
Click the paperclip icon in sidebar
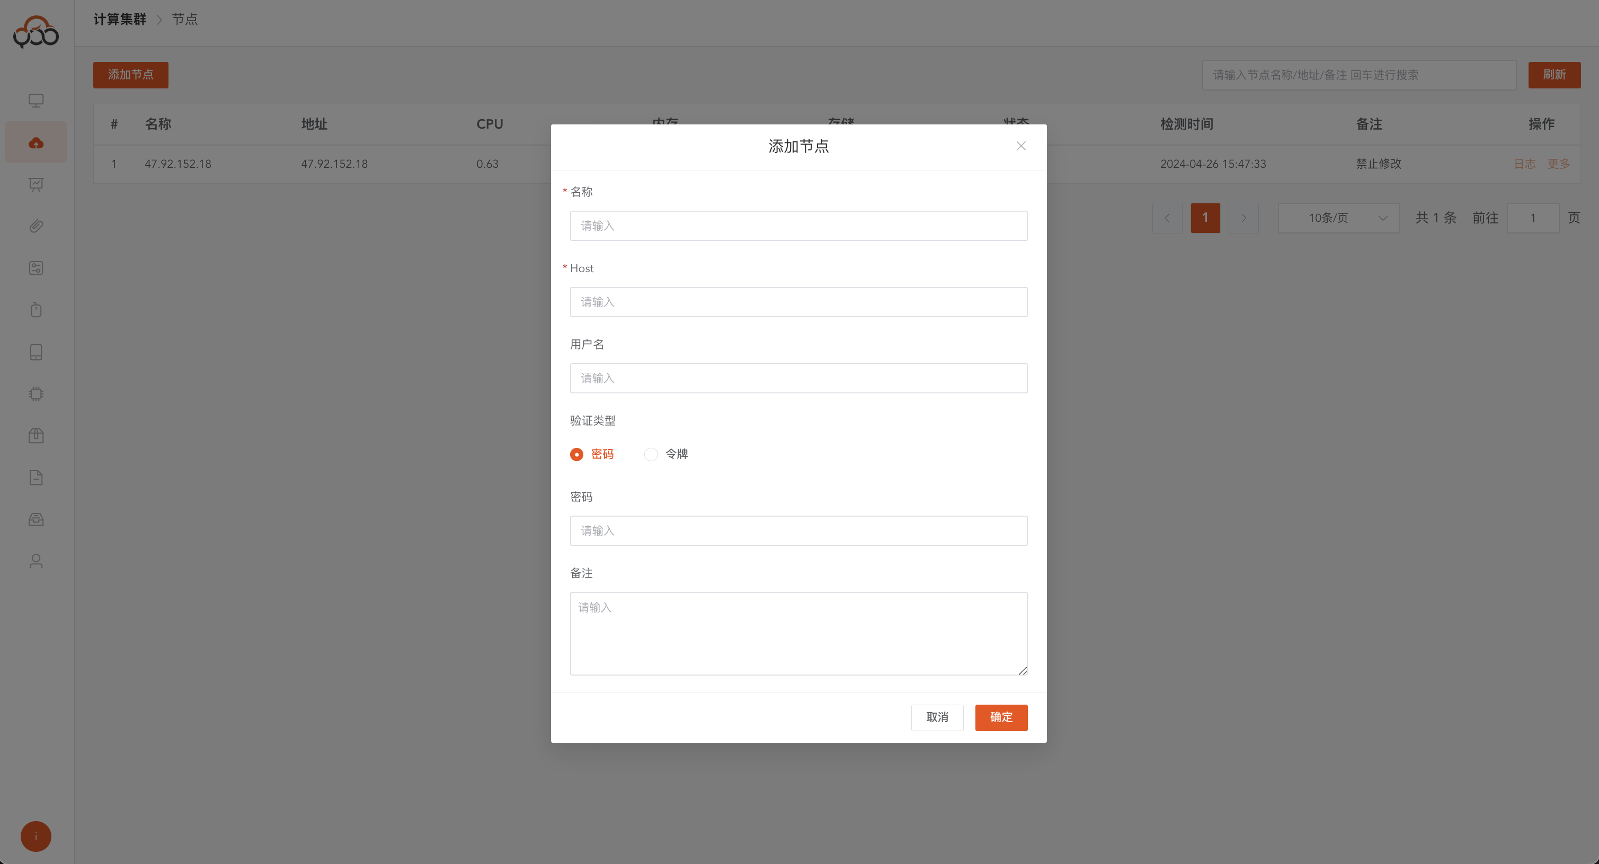[36, 227]
